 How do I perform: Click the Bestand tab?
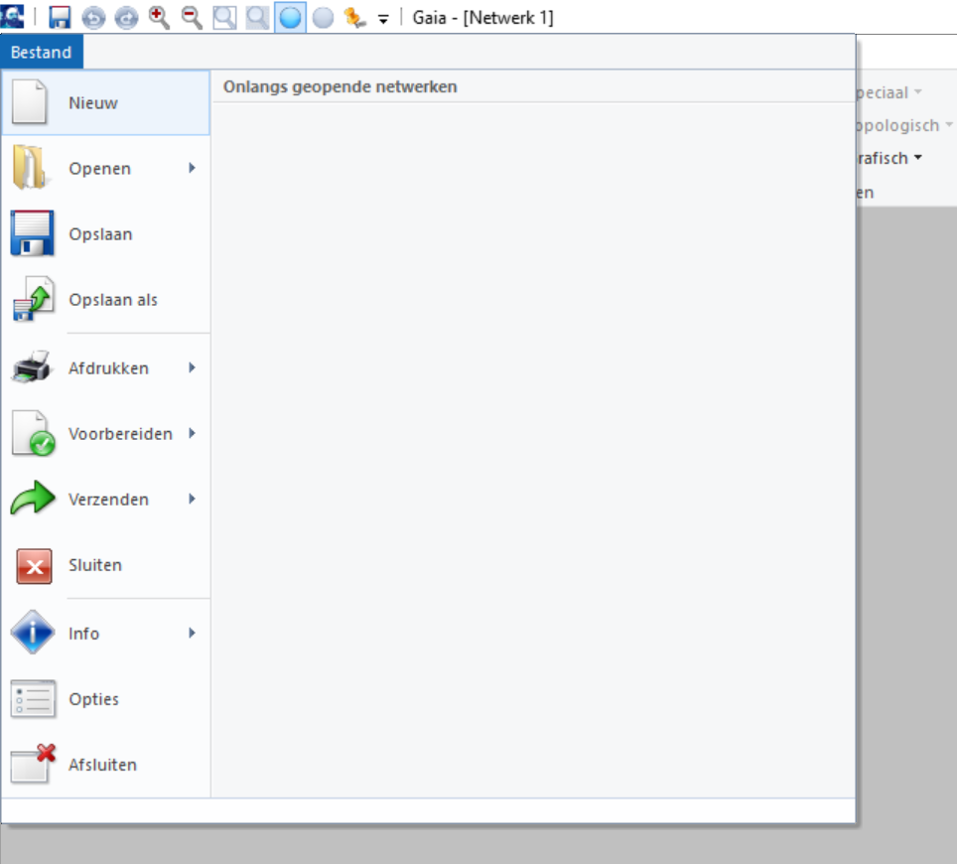pos(42,53)
